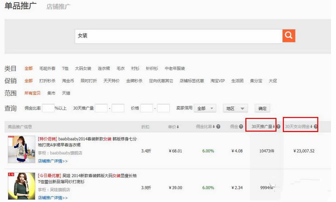This screenshot has height=202, width=336.
Task: Sort by 30天推广量 column header
Action: 261,127
